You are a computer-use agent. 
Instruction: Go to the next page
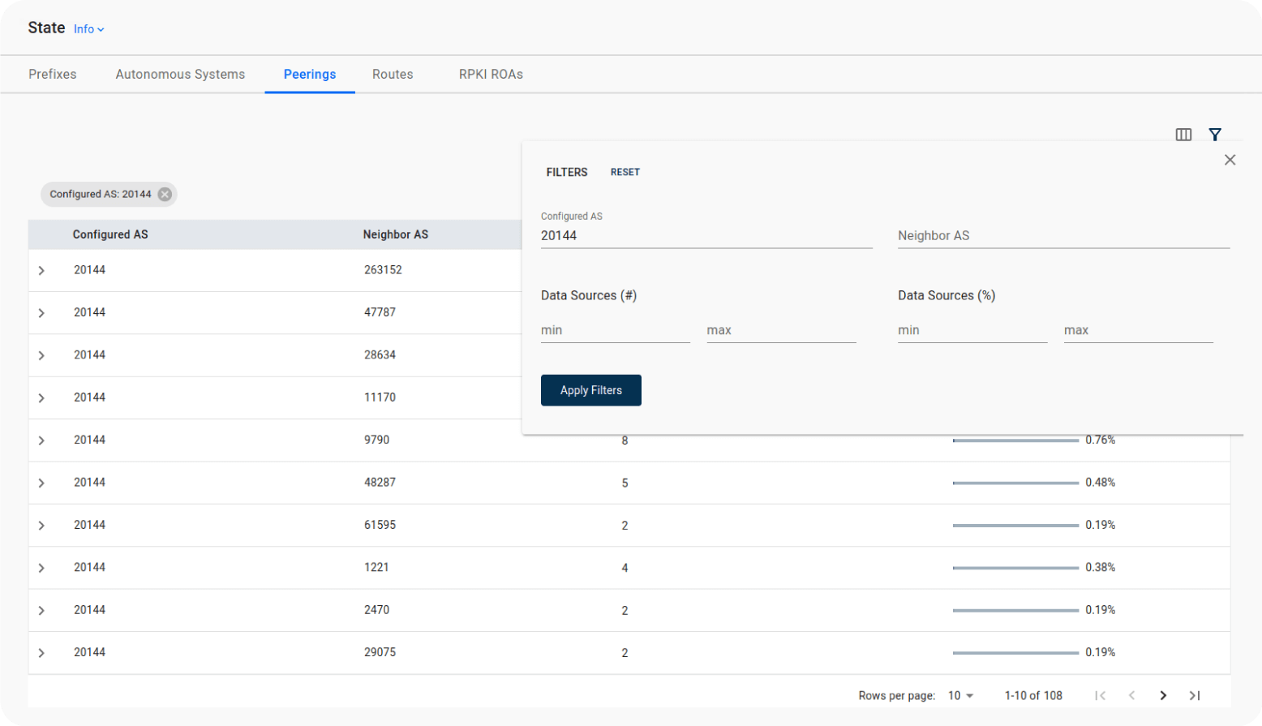coord(1163,695)
